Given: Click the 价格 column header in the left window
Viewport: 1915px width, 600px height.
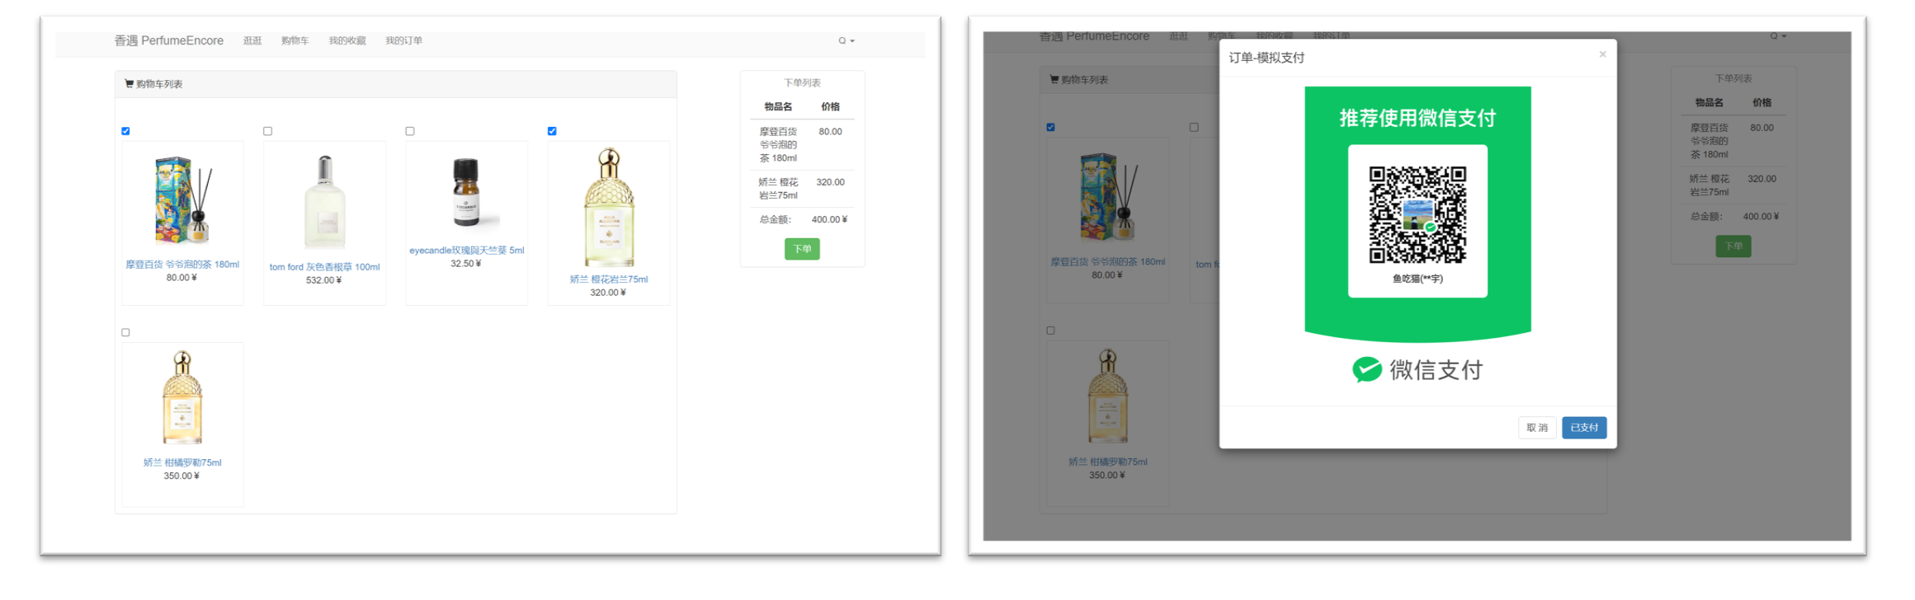Looking at the screenshot, I should pos(830,106).
